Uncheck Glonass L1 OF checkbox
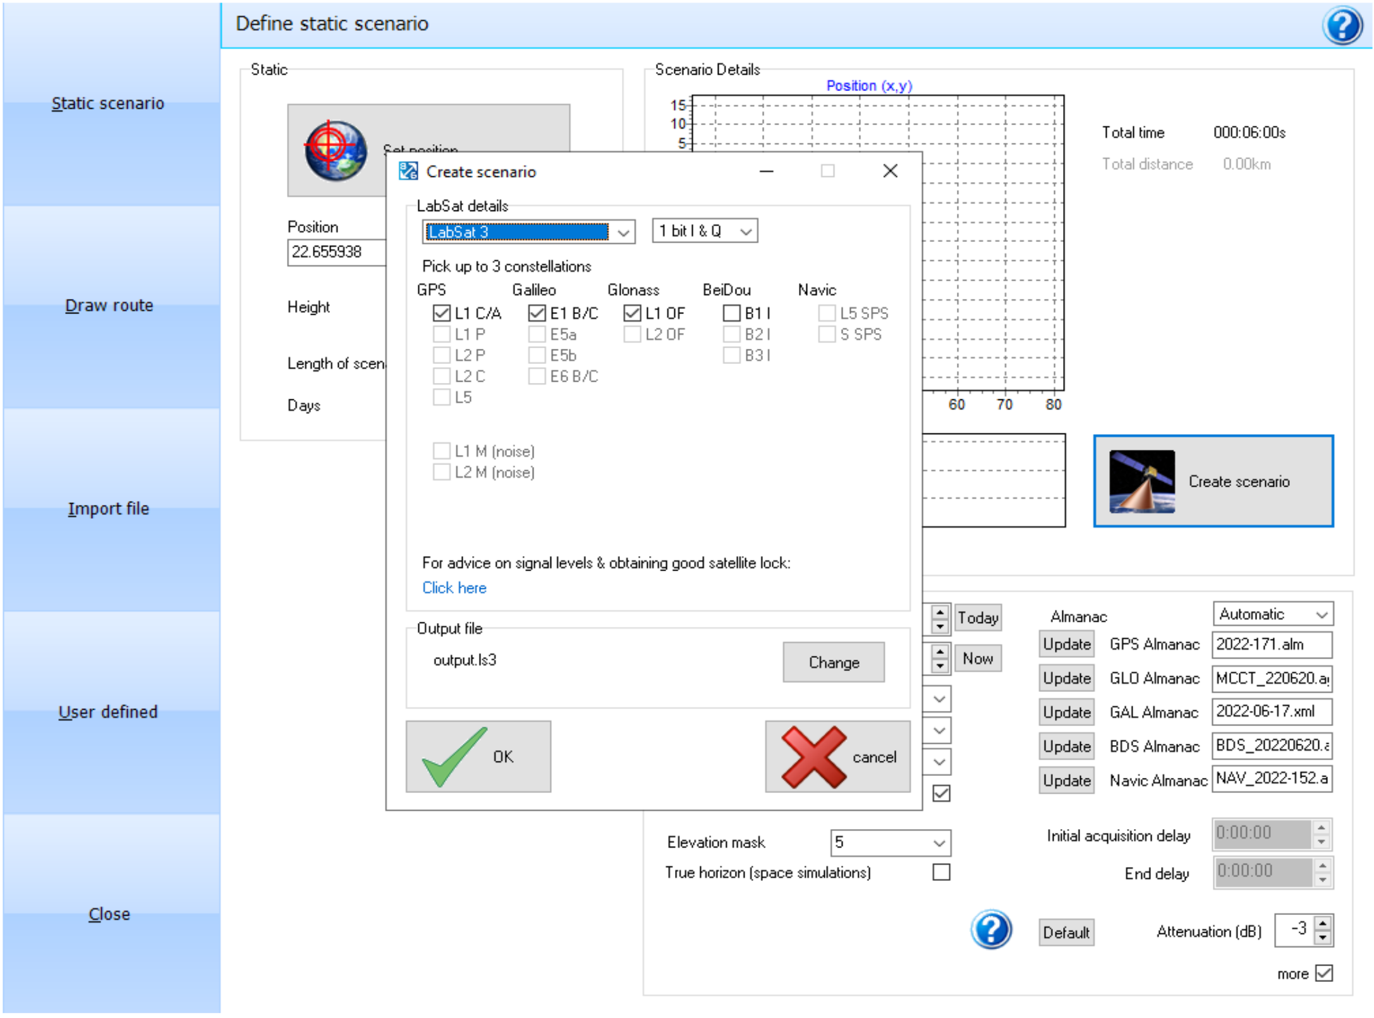 click(x=632, y=313)
